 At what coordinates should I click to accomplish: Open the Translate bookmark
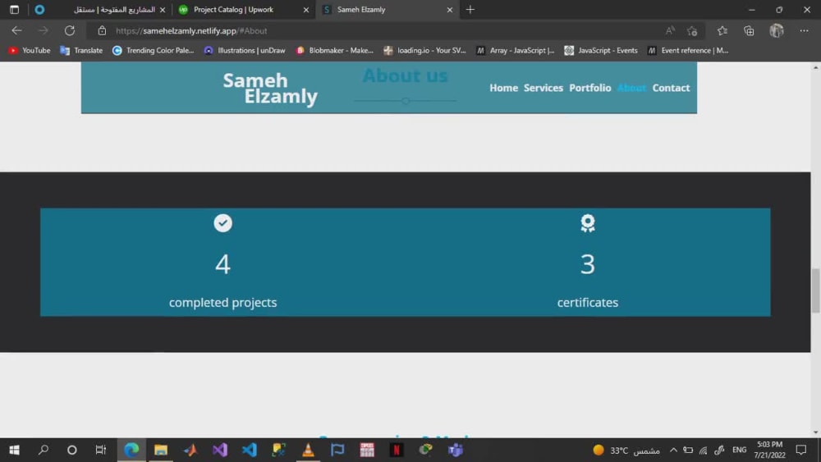(81, 50)
